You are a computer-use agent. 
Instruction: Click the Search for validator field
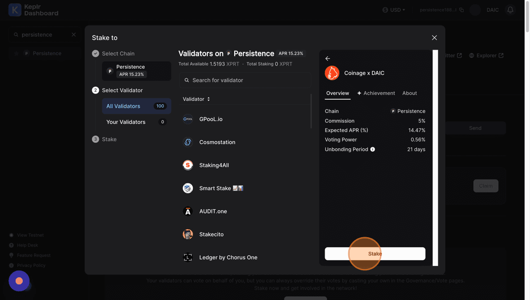pos(245,80)
